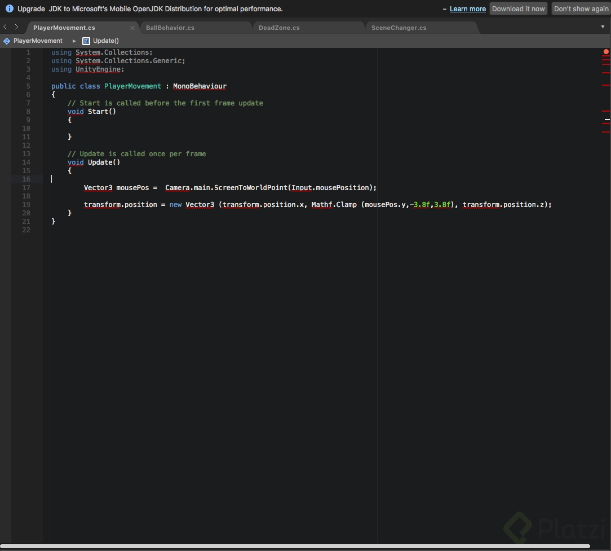Click the red error indicator dot
This screenshot has height=551, width=611.
[606, 52]
